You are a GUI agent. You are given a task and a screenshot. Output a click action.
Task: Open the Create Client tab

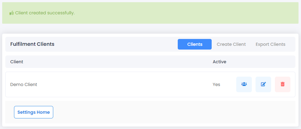pos(231,44)
